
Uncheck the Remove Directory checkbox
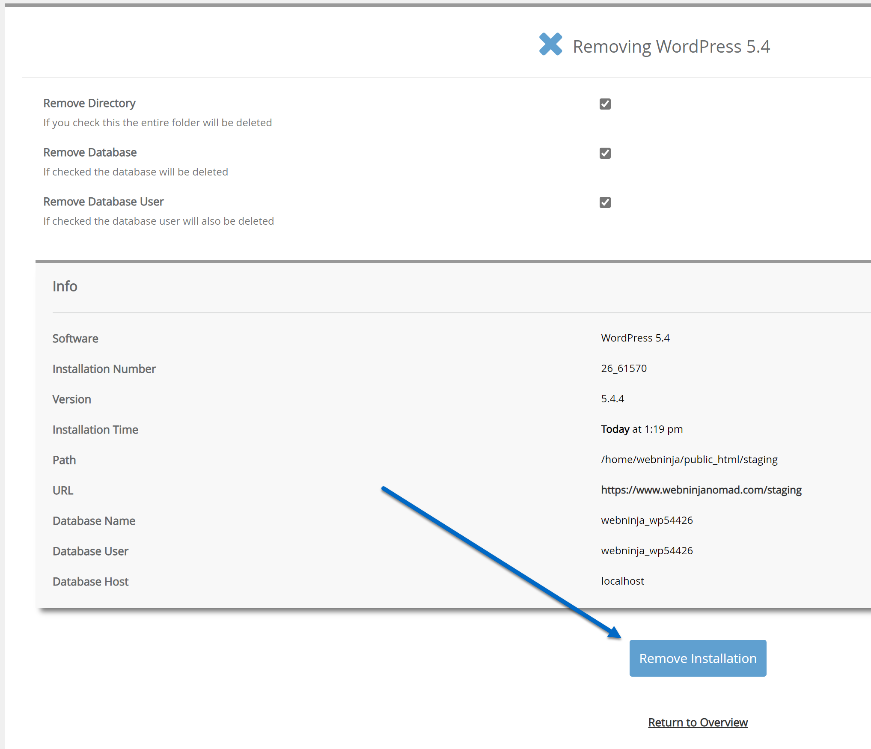[605, 104]
